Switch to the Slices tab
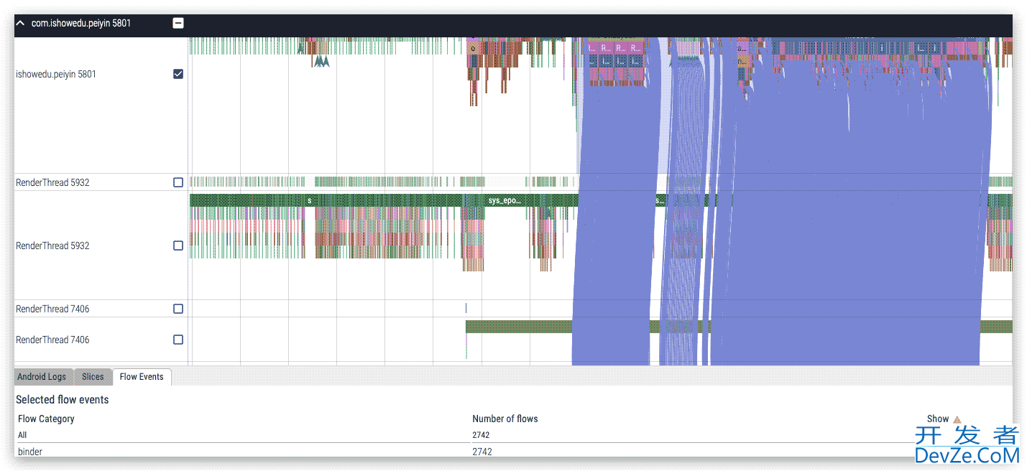 coord(93,377)
